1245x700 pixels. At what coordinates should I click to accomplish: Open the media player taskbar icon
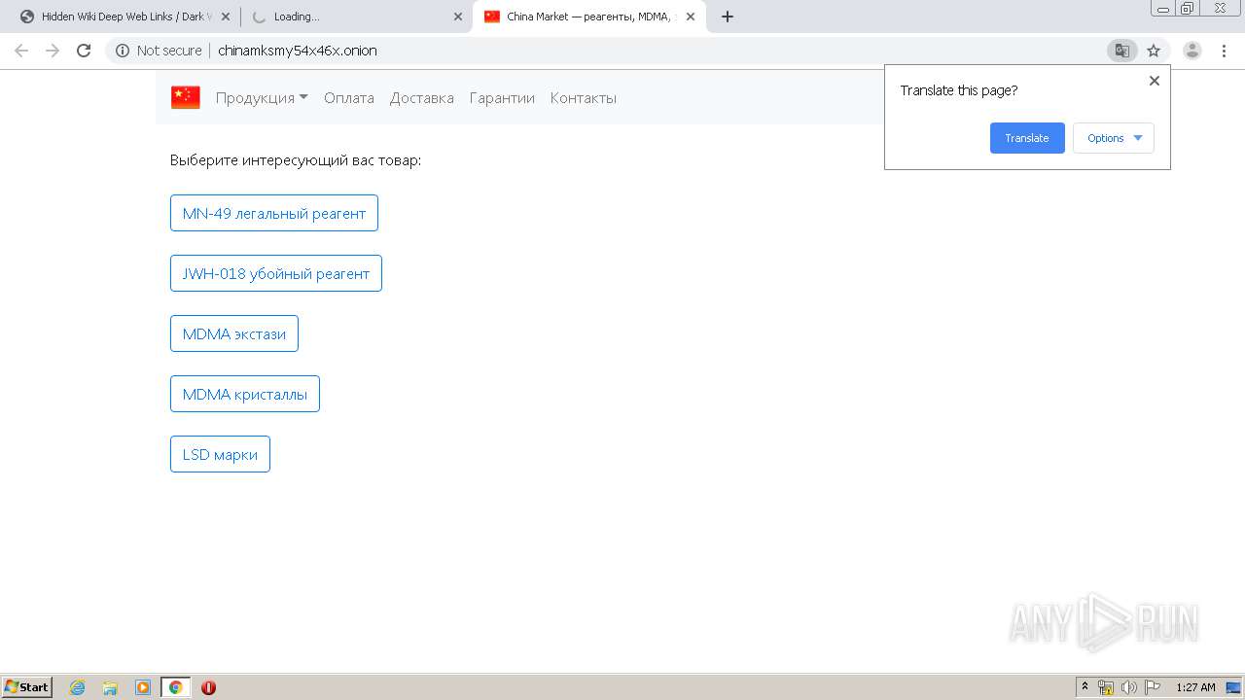coord(143,687)
